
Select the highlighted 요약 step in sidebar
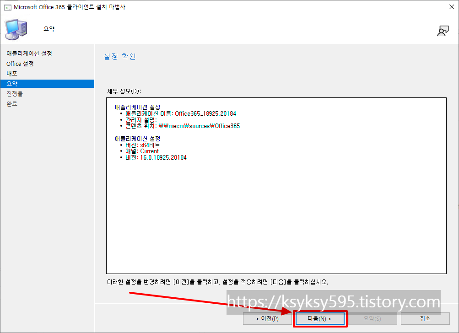click(x=47, y=84)
